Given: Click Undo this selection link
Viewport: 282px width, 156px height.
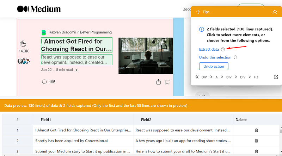Looking at the screenshot, I should pos(215,57).
